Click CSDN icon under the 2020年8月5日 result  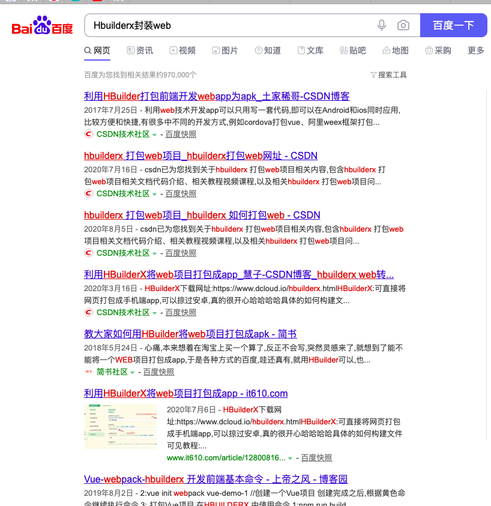pos(88,253)
